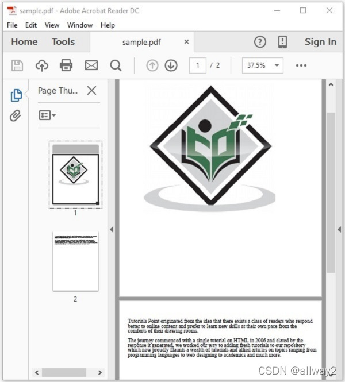
Task: Open notifications alert icon
Action: point(282,42)
